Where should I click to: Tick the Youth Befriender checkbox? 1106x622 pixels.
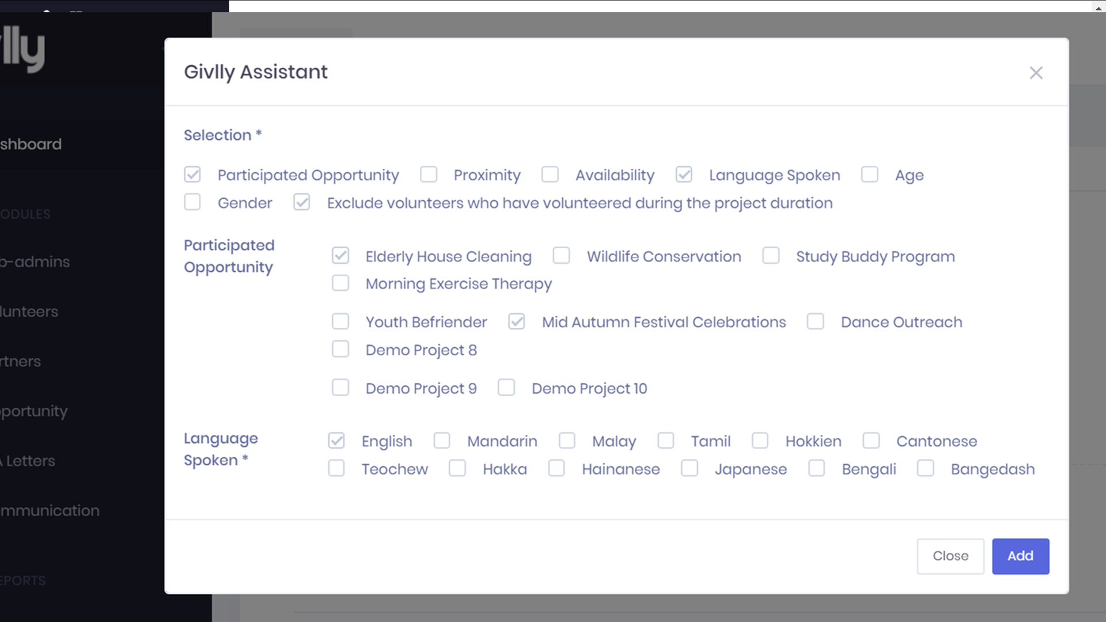pyautogui.click(x=340, y=321)
